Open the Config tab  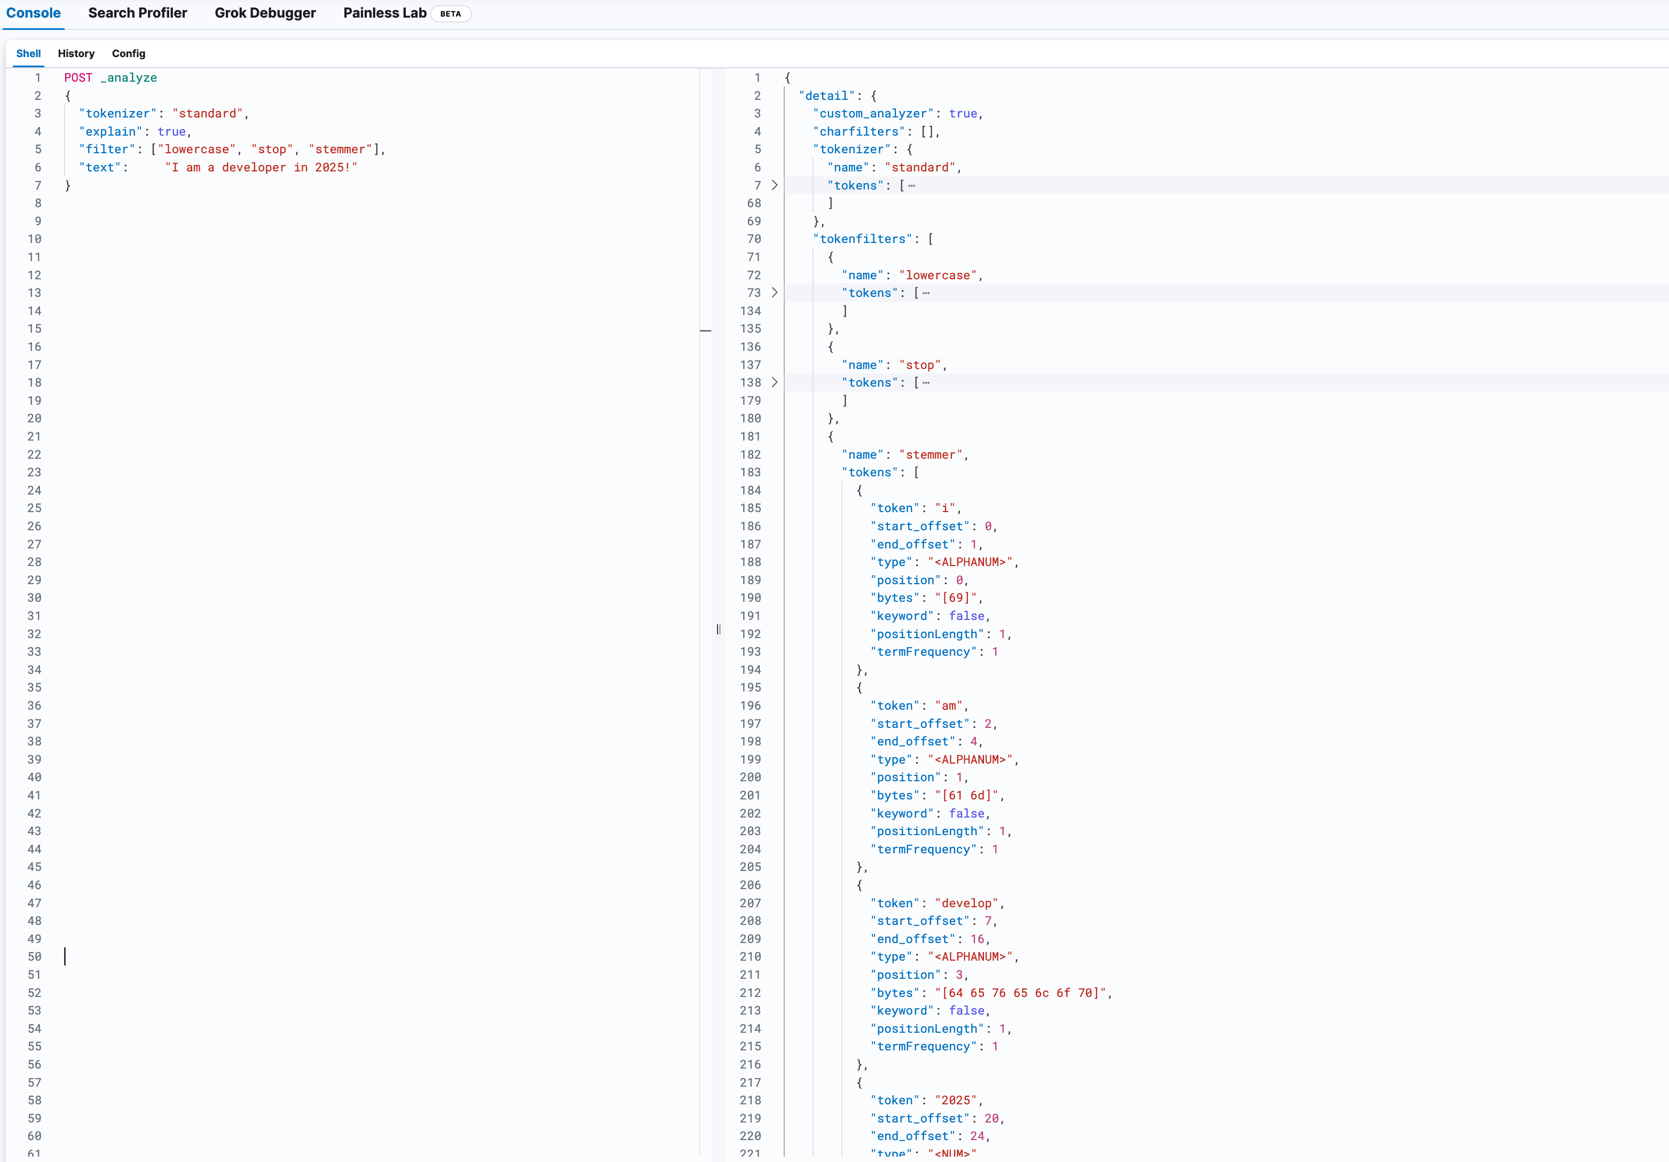click(128, 53)
